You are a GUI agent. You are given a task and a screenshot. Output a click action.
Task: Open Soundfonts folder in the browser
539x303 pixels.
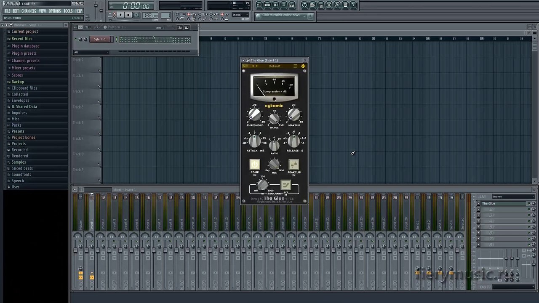[21, 174]
